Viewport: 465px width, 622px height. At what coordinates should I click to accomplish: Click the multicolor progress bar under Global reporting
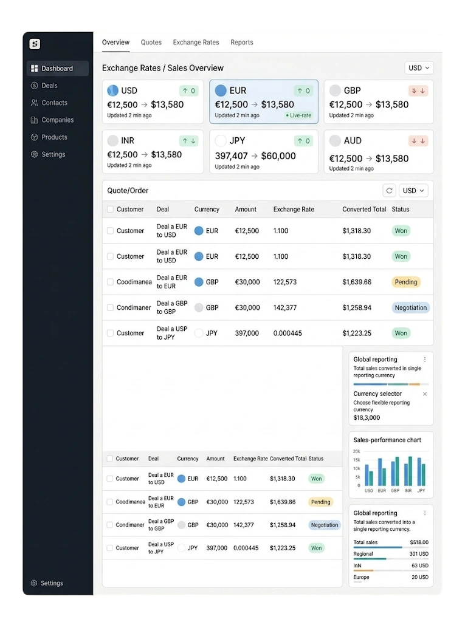[391, 384]
